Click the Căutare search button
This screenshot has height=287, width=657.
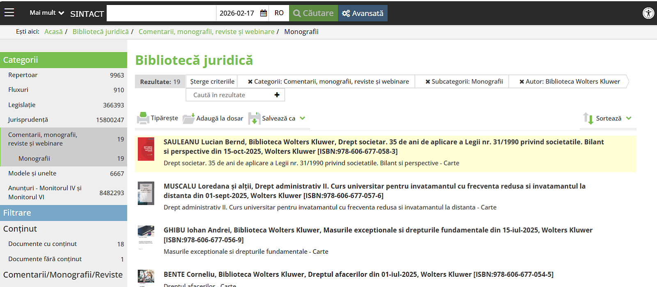click(x=313, y=13)
